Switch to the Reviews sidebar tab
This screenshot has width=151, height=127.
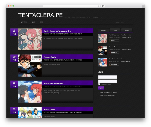click(103, 30)
